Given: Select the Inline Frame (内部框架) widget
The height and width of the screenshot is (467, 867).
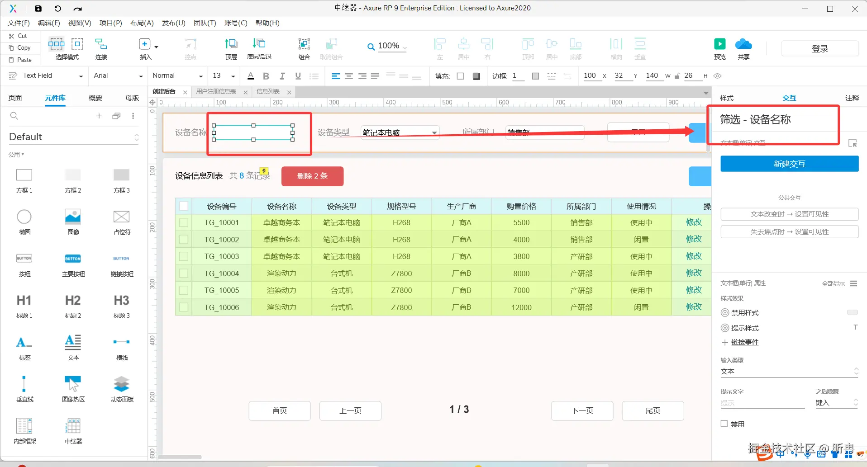Looking at the screenshot, I should point(24,430).
